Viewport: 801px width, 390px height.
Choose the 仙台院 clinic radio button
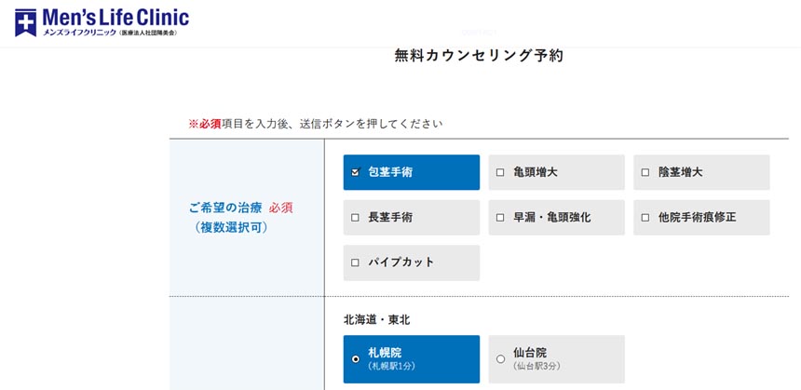(500, 358)
